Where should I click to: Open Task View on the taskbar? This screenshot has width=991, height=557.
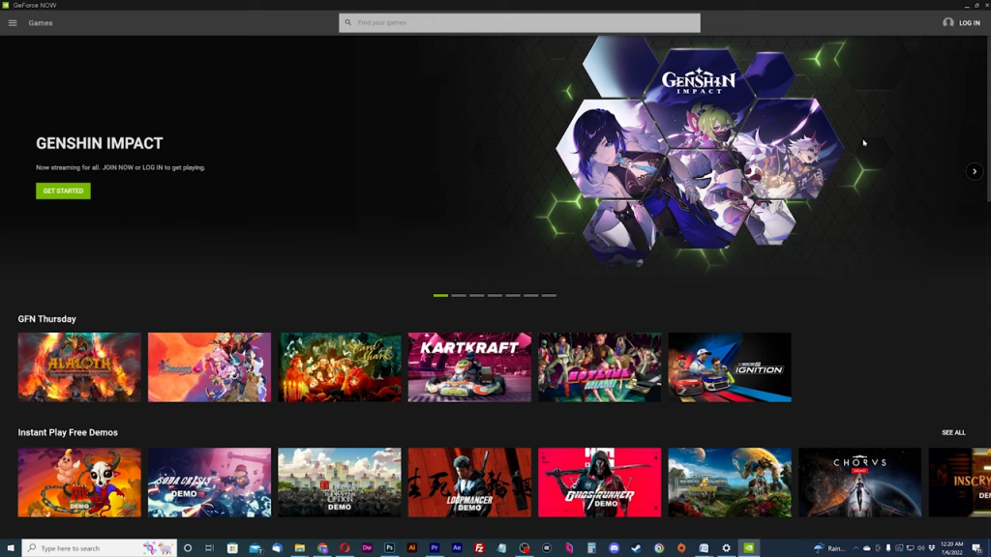210,548
